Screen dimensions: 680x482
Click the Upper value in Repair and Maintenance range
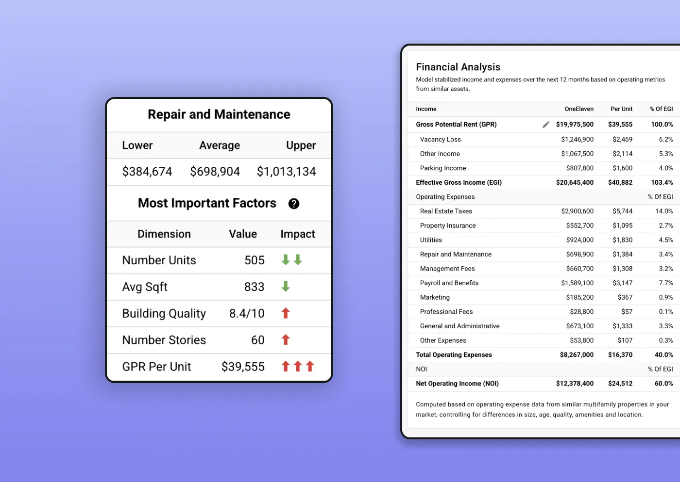pos(286,171)
